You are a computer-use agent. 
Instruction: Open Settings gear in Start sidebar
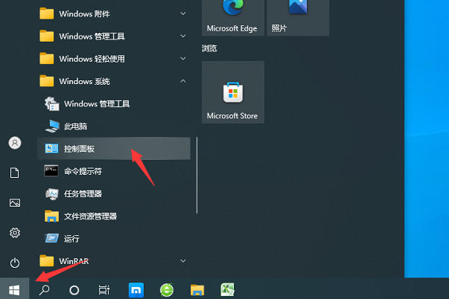pos(15,233)
